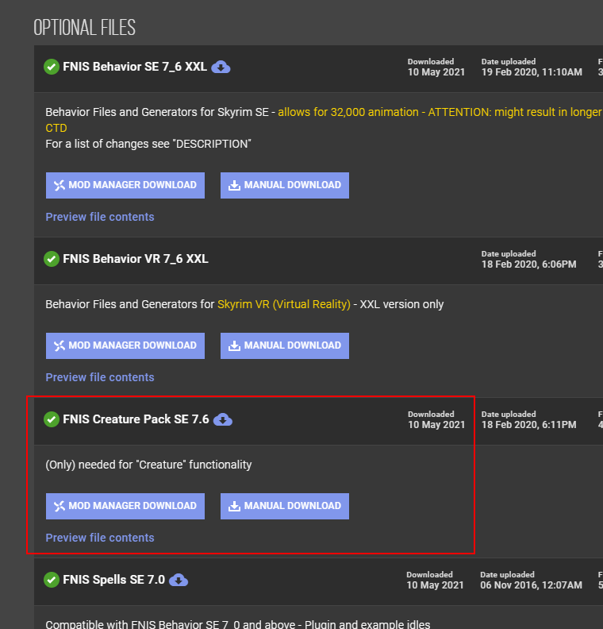Click Downloaded date of FNIS Spells SE 7.0

coord(435,585)
